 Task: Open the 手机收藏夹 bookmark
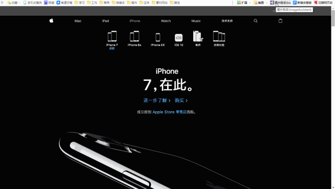[x=32, y=3]
